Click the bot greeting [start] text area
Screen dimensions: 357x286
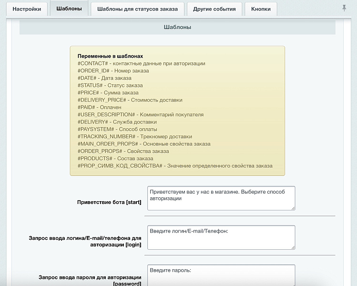221,198
